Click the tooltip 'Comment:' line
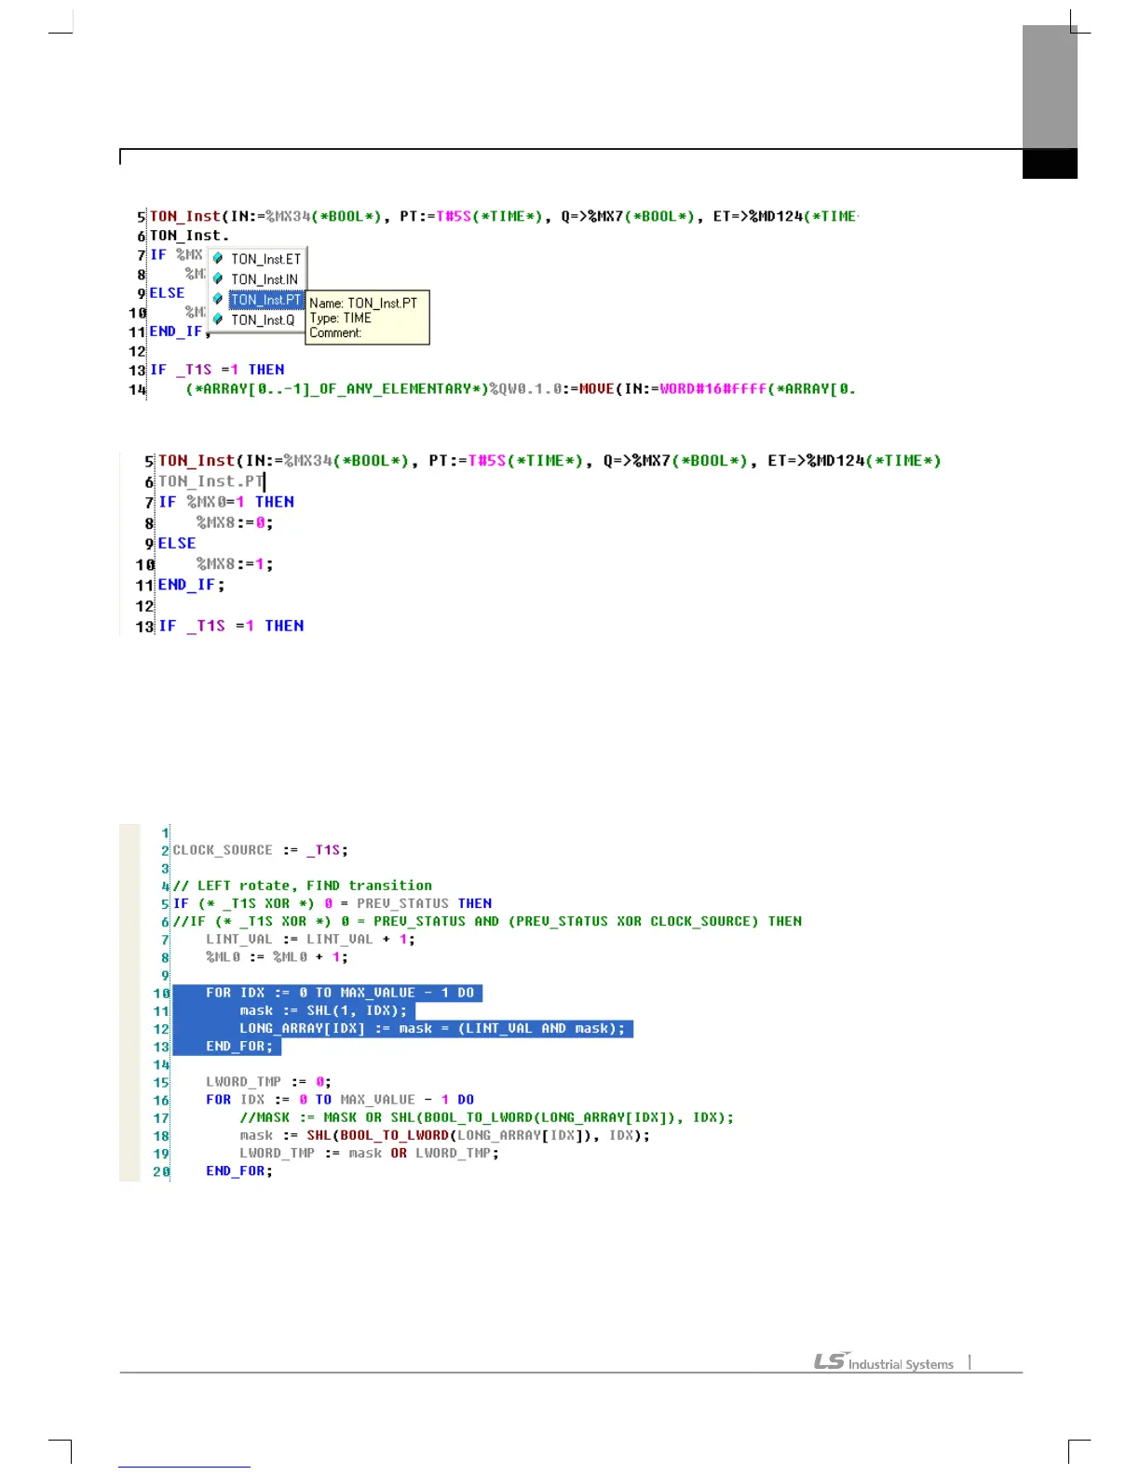This screenshot has height=1475, width=1140. tap(335, 332)
